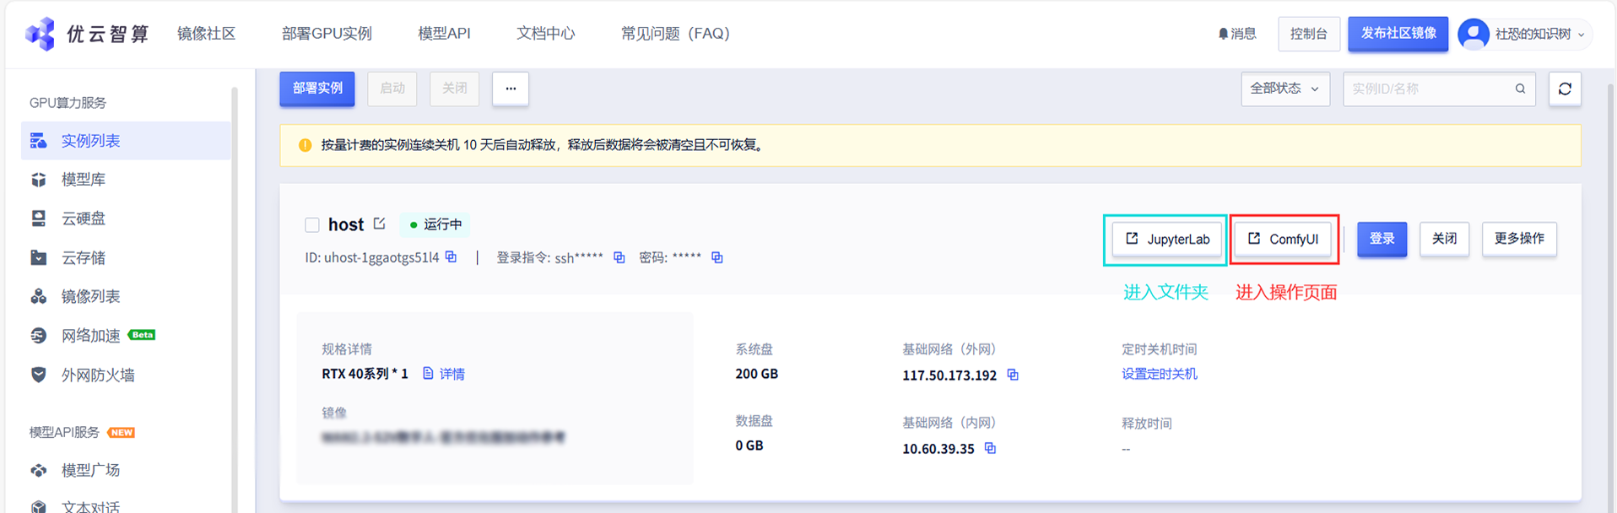Select the host instance checkbox
The height and width of the screenshot is (513, 1617).
[x=312, y=224]
